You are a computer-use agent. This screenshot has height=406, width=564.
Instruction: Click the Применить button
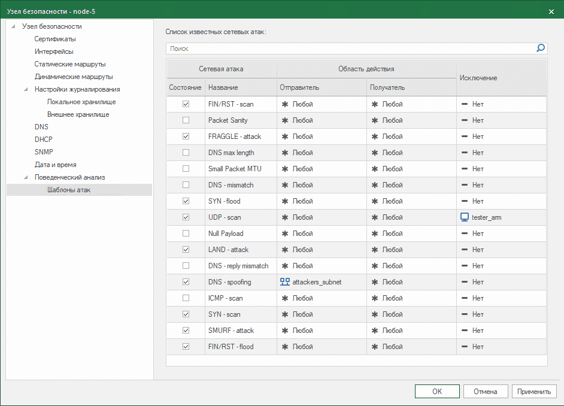click(534, 392)
